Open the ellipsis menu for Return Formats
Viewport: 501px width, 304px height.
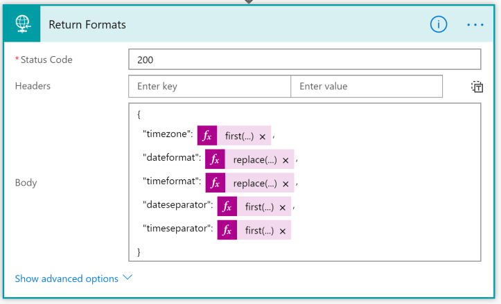click(475, 24)
